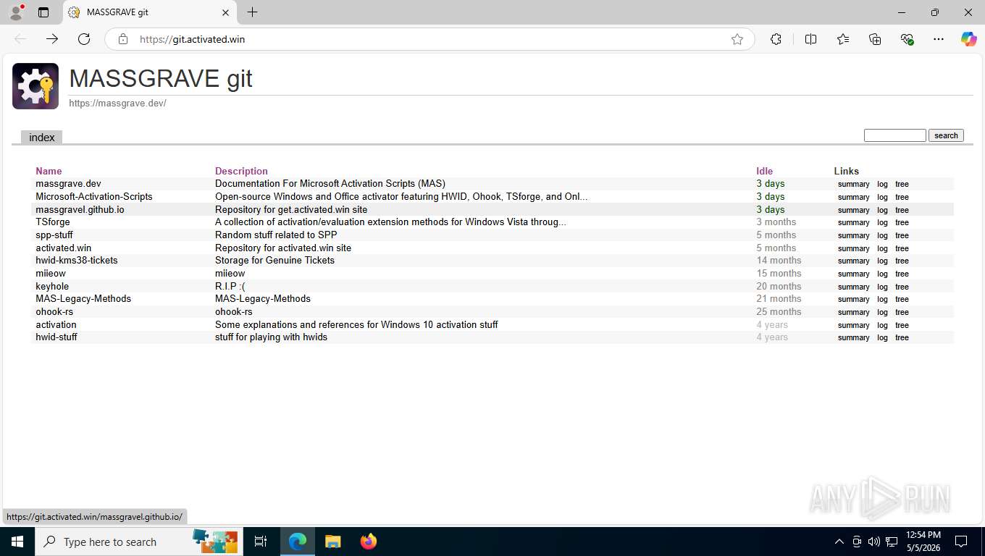
Task: Open File Explorer on the taskbar
Action: point(332,542)
